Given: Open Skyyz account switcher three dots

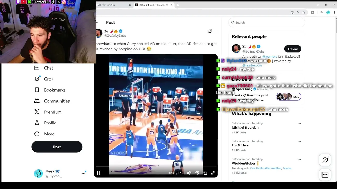Looking at the screenshot, I should pos(83,173).
